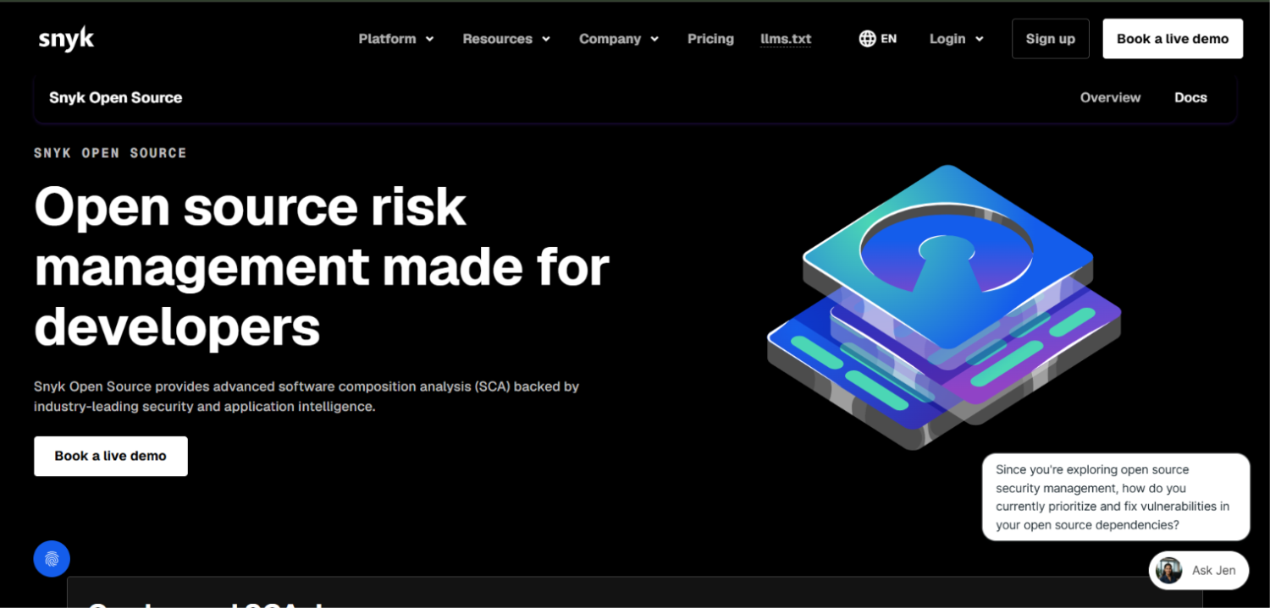Image resolution: width=1270 pixels, height=608 pixels.
Task: Click the Sign up button
Action: (1051, 39)
